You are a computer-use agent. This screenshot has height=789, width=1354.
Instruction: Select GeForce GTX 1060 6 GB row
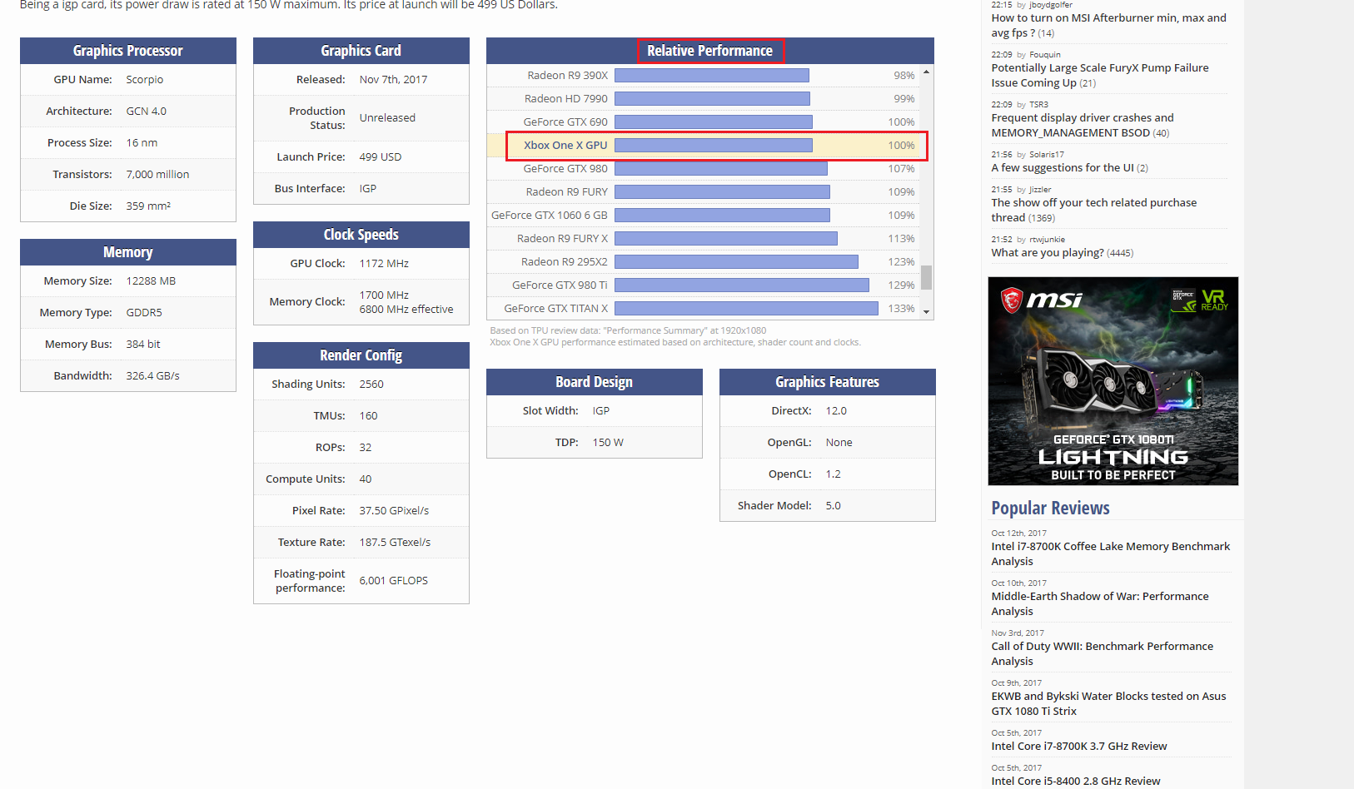click(x=704, y=215)
